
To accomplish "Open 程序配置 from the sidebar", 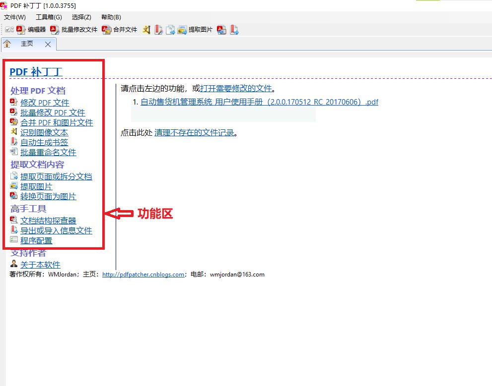I will (x=36, y=240).
